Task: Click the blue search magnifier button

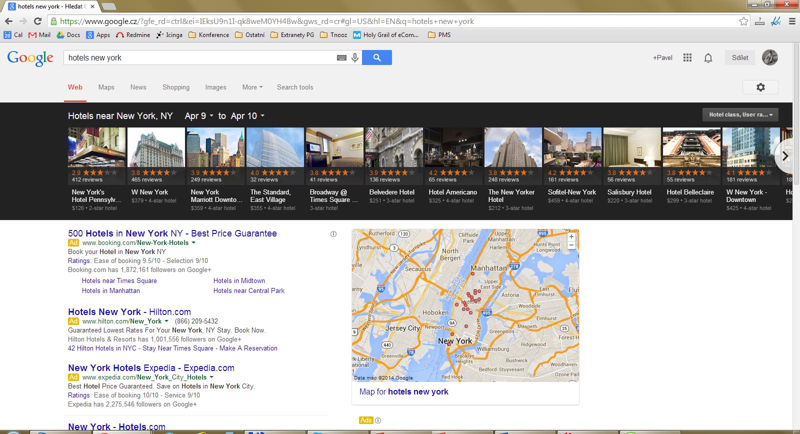Action: point(377,58)
